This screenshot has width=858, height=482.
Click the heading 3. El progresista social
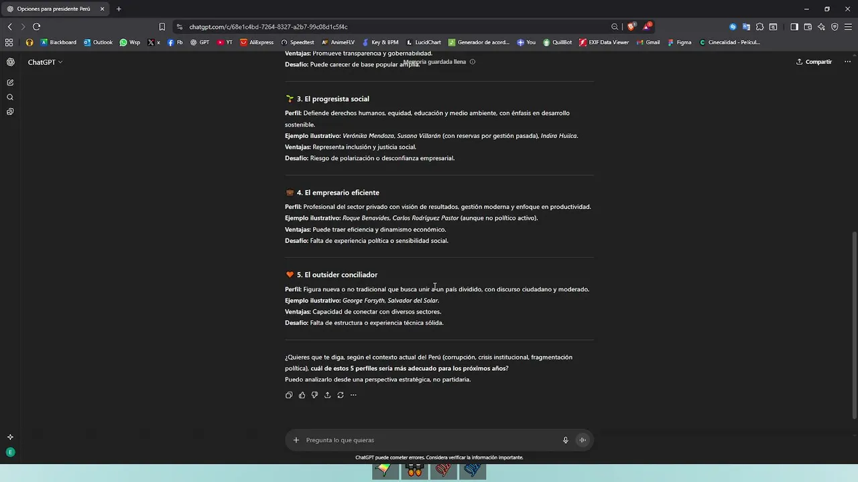click(333, 99)
